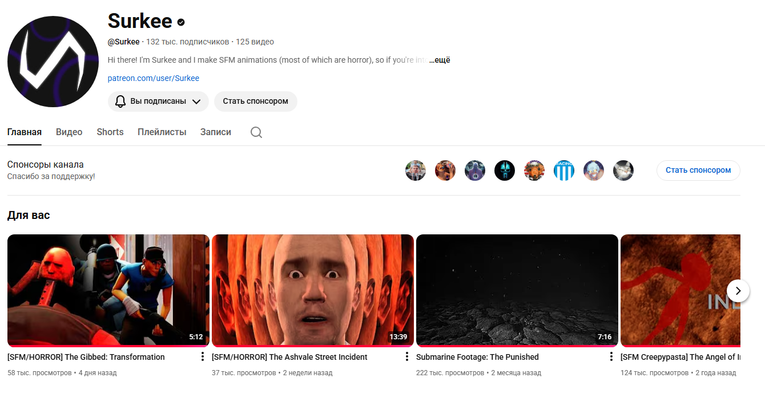765x402 pixels.
Task: Click 'Для вас' section heading
Action: click(x=29, y=216)
